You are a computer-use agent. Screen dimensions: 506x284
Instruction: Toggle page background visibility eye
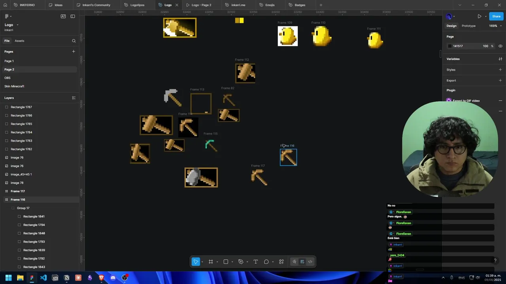click(500, 46)
